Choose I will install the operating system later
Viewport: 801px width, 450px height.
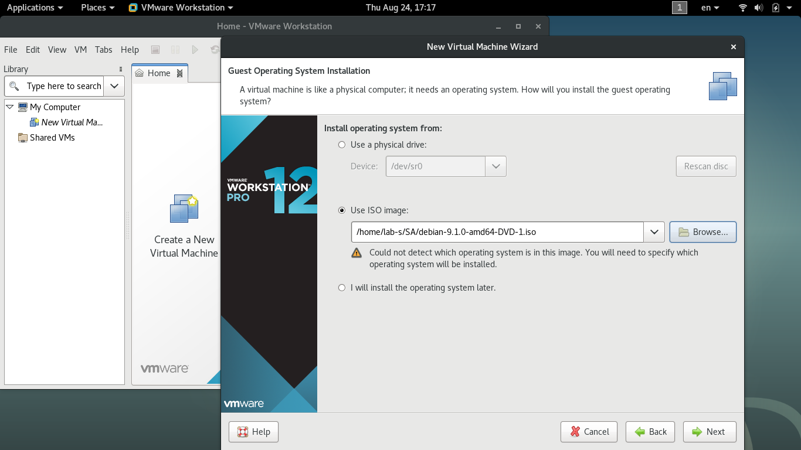pyautogui.click(x=342, y=288)
